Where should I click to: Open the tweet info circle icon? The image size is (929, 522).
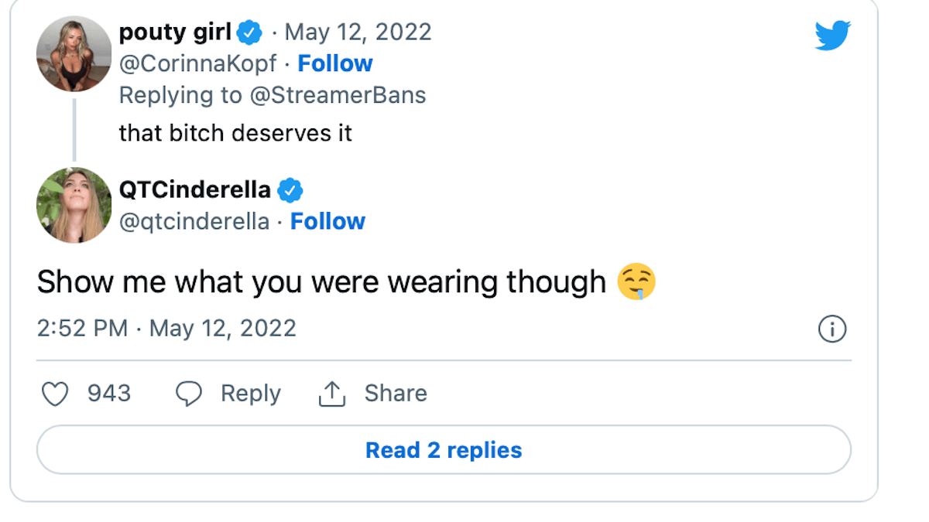(832, 329)
